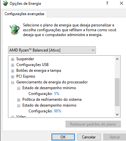126x141 pixels.
Task: Open the AMD Ryzen Balanced plan dropdown
Action: 52,50
